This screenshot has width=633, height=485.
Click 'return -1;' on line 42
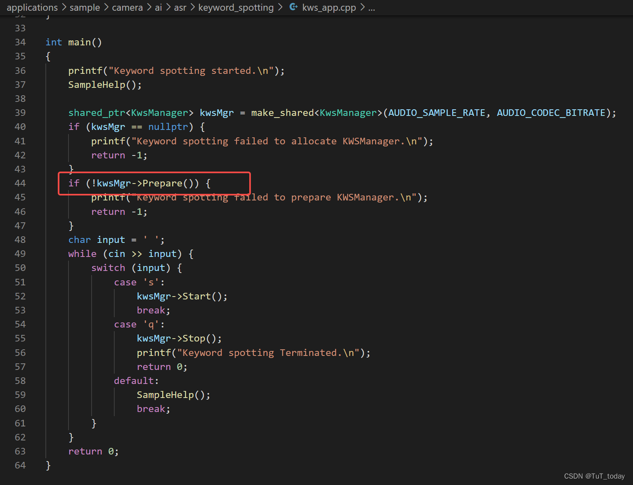click(x=119, y=155)
